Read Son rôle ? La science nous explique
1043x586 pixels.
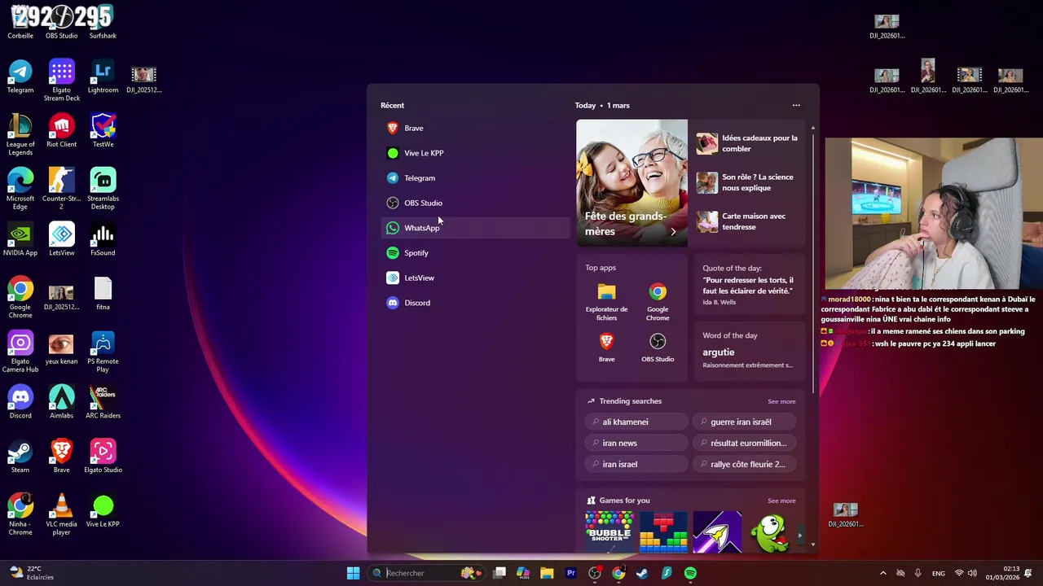748,182
